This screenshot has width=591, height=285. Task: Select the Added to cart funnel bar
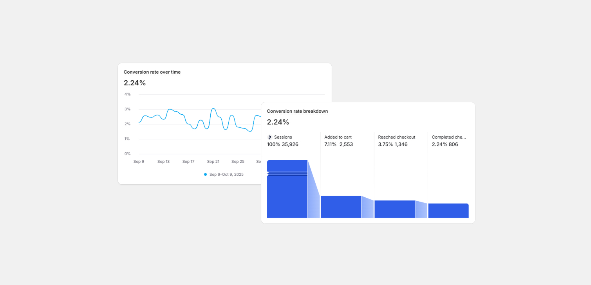pyautogui.click(x=340, y=206)
